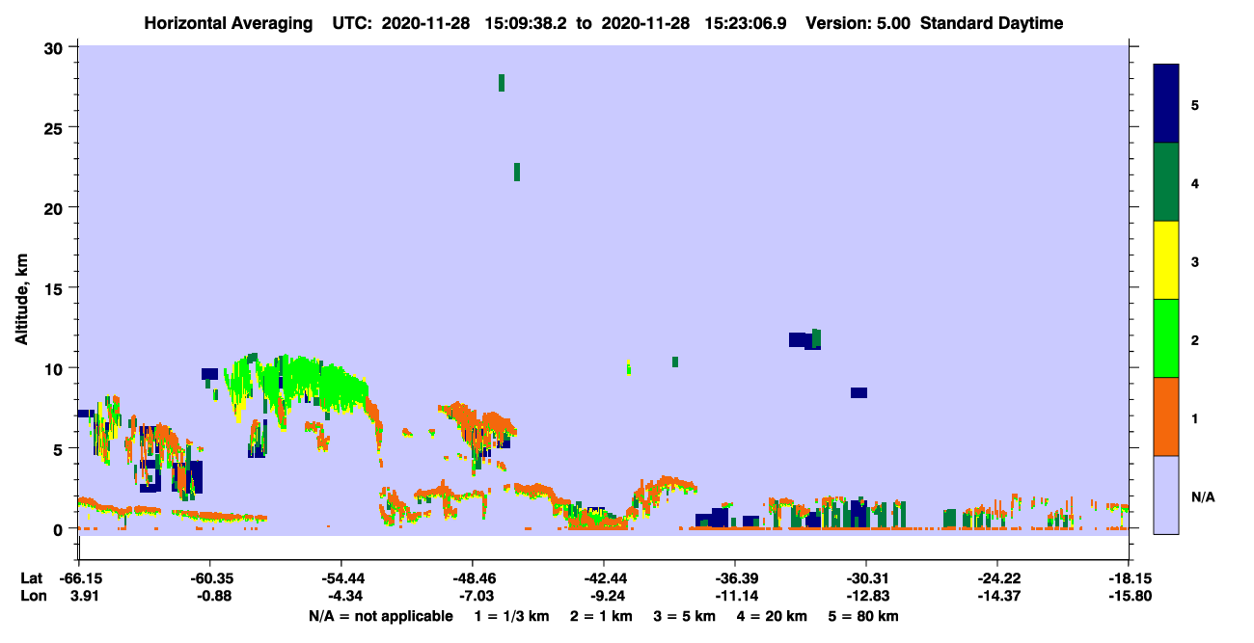Click the 'Lat' row label
The image size is (1254, 643).
[31, 577]
